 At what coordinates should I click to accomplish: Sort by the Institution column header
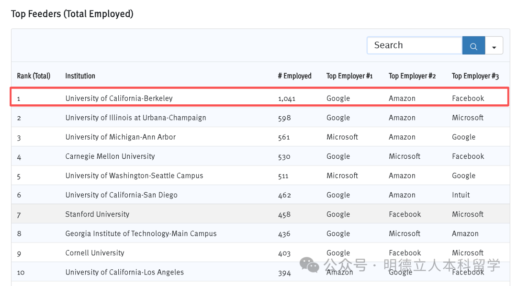click(x=80, y=76)
